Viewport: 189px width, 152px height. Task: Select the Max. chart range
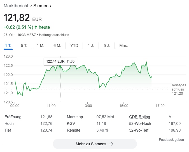(x=123, y=46)
